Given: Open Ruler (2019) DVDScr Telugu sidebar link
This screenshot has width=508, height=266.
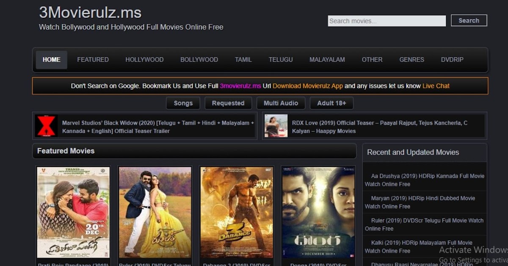Looking at the screenshot, I should (x=424, y=224).
